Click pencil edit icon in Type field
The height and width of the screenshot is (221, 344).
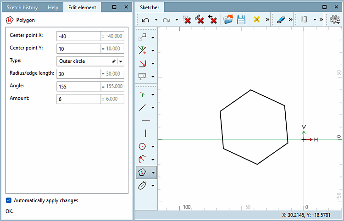pos(114,61)
